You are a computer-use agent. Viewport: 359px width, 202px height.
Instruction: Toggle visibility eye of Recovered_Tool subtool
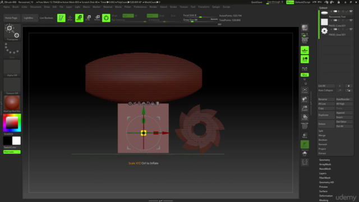[x=351, y=11]
